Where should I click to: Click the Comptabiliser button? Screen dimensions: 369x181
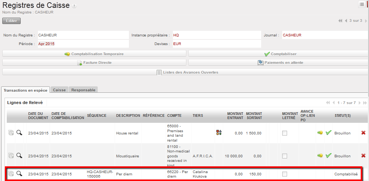(278, 54)
